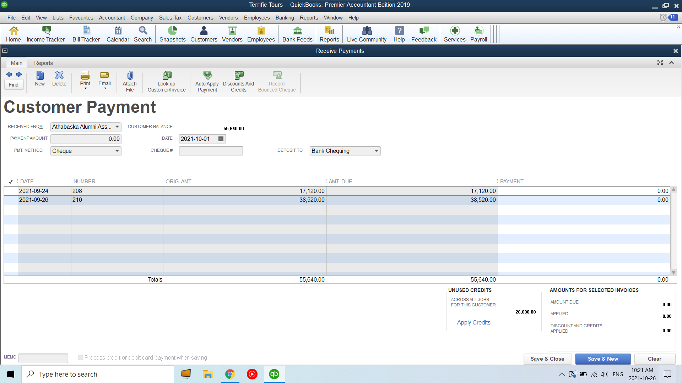The height and width of the screenshot is (383, 682).
Task: Toggle selection of invoice 210
Action: (11, 200)
